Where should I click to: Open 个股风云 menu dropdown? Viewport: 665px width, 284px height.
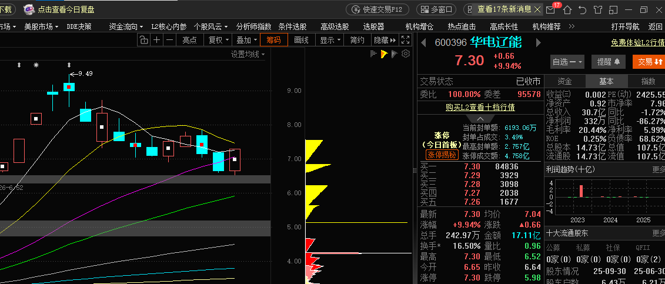[210, 26]
